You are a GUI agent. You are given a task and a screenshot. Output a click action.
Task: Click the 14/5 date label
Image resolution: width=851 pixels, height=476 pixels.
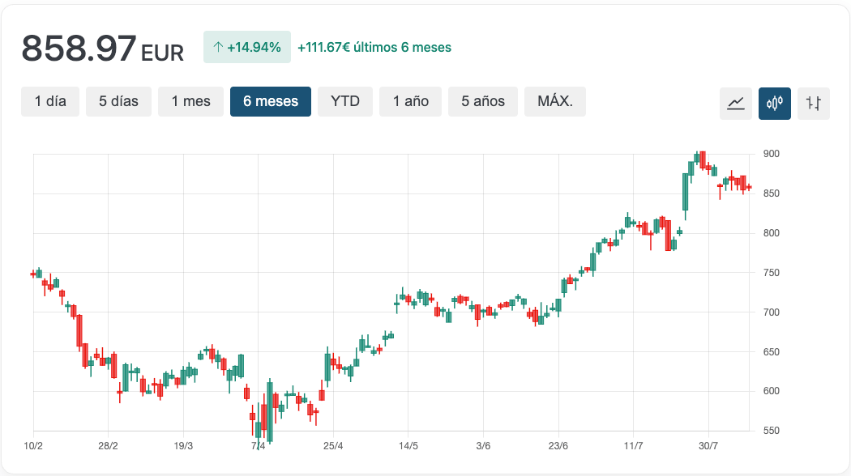coord(408,446)
